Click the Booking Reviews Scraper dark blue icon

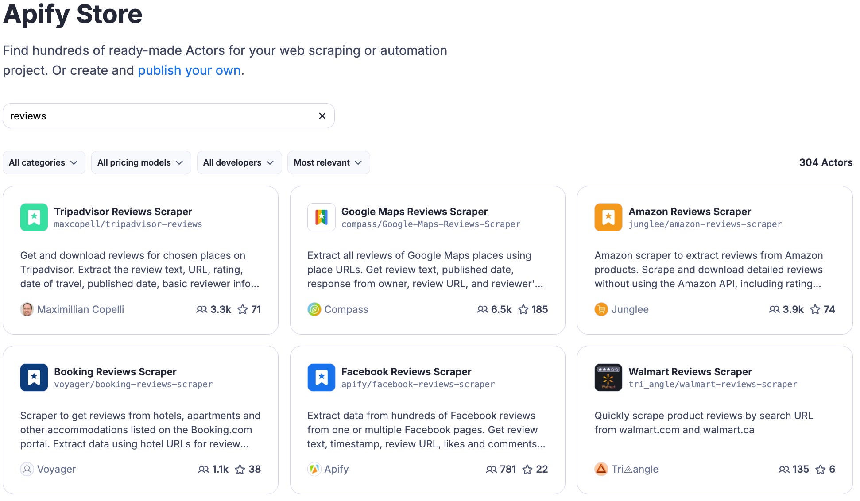34,378
